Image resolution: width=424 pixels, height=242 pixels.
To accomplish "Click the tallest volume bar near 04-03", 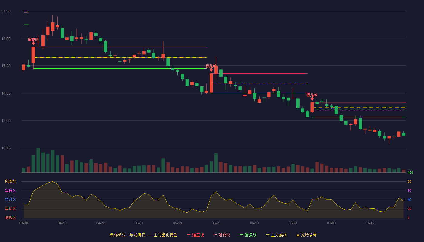I will tap(38, 160).
